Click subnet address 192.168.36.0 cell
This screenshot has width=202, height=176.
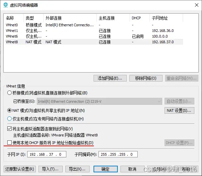(163, 31)
